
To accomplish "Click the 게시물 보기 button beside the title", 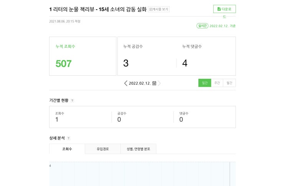I will (159, 9).
